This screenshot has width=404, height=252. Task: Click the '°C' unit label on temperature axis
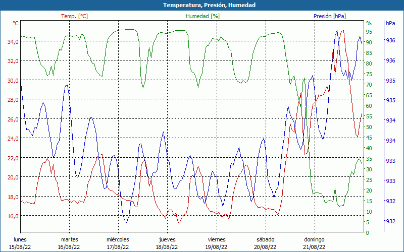(16, 23)
